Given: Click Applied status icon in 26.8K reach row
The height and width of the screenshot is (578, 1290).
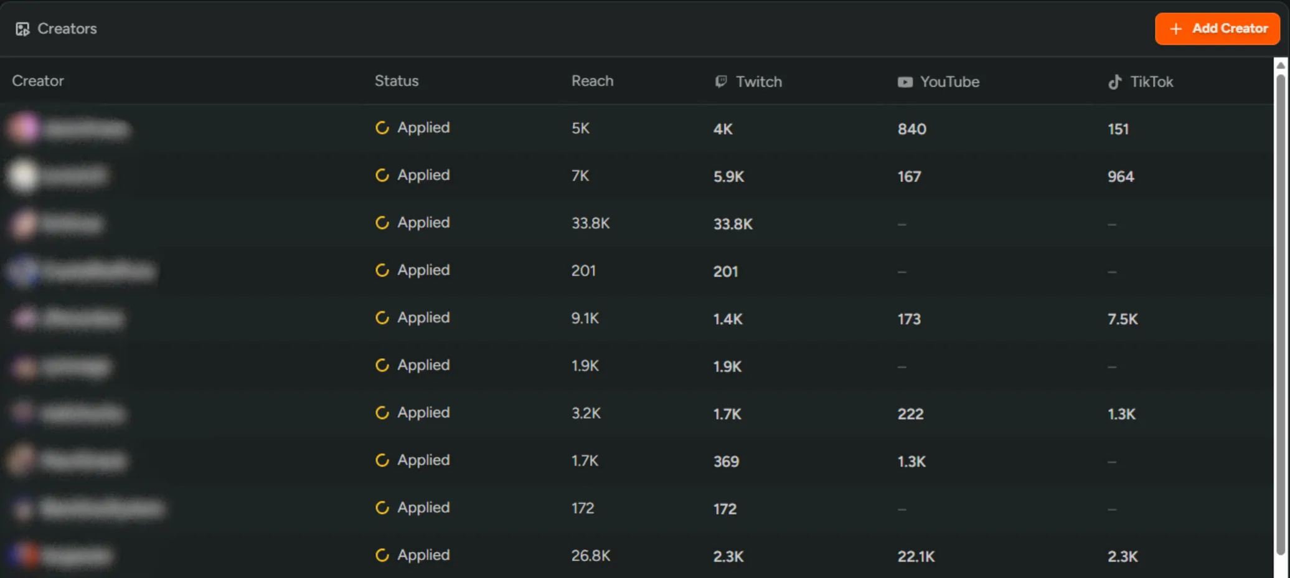Looking at the screenshot, I should [x=382, y=555].
